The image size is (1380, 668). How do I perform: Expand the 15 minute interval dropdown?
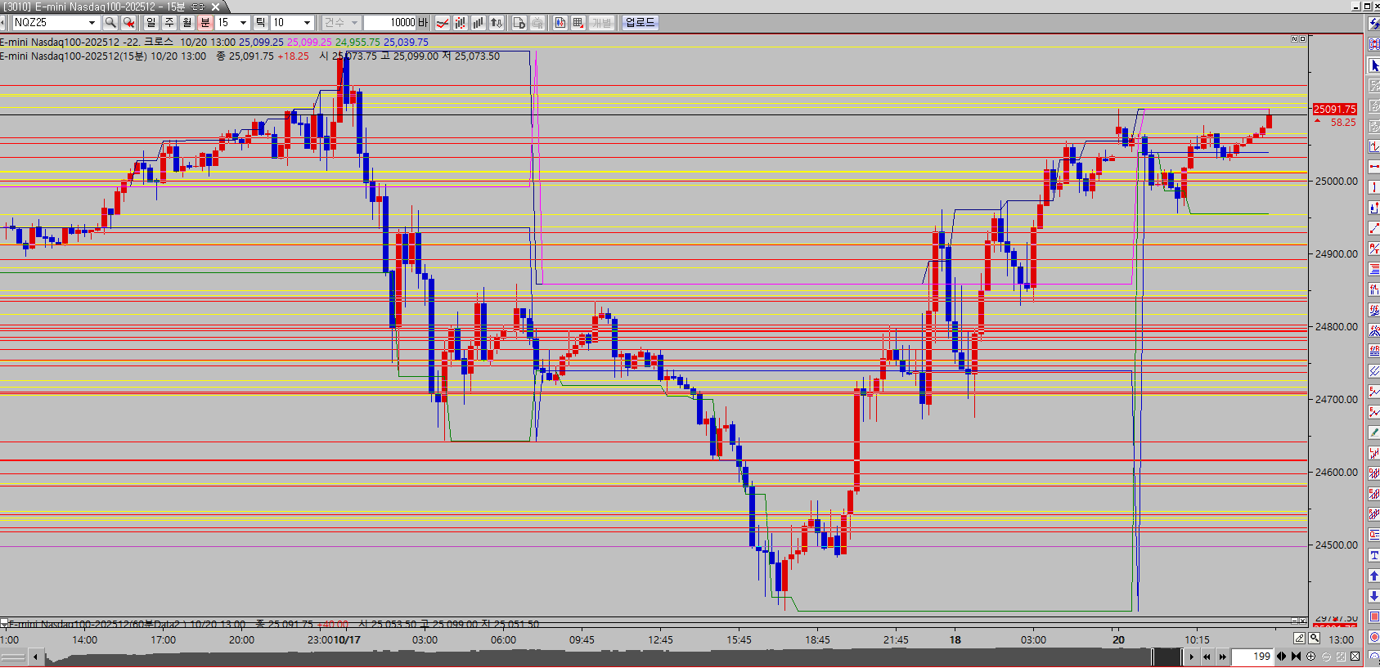[243, 23]
